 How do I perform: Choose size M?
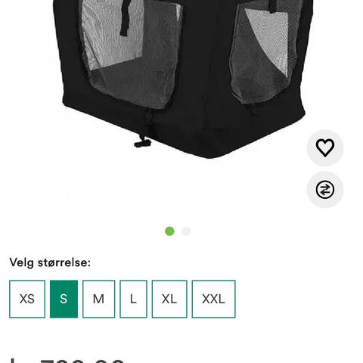tap(98, 299)
